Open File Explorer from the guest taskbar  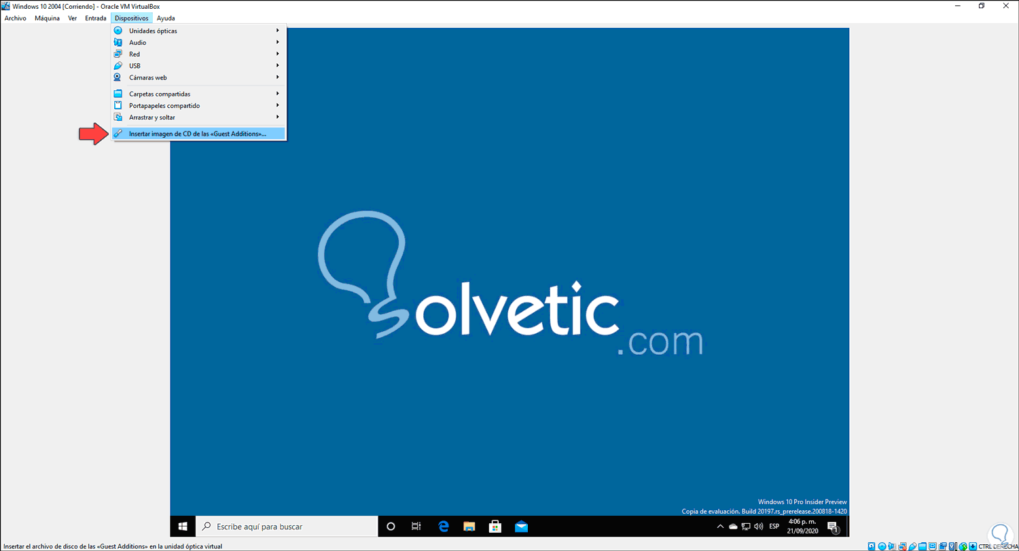[x=469, y=526]
